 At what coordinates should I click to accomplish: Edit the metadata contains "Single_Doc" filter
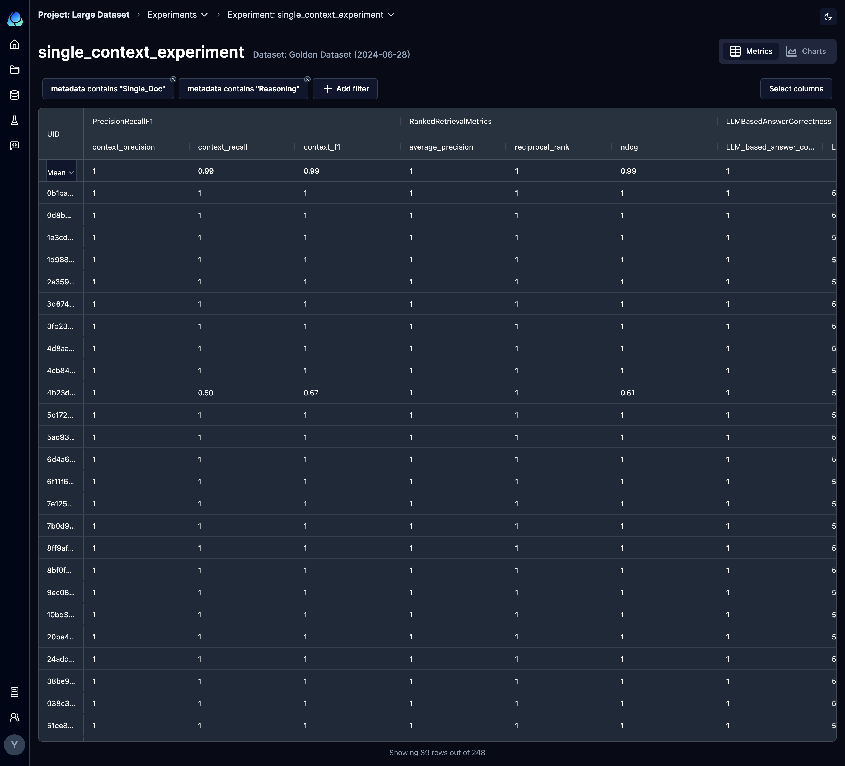point(108,89)
